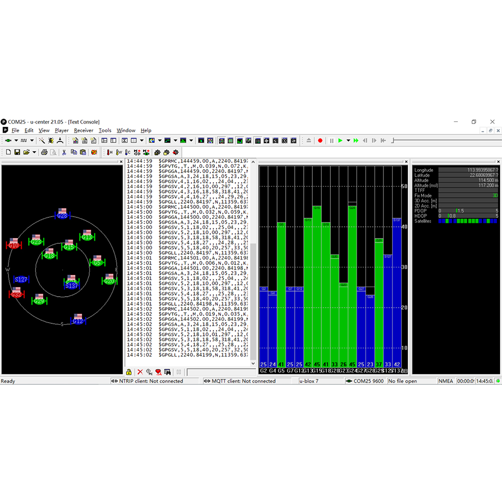Toggle the lock icon in text console
Image resolution: width=502 pixels, height=502 pixels.
point(129,372)
